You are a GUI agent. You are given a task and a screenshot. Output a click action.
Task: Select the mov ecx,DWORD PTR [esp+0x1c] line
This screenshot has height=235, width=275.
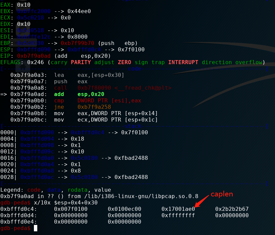coord(84,120)
